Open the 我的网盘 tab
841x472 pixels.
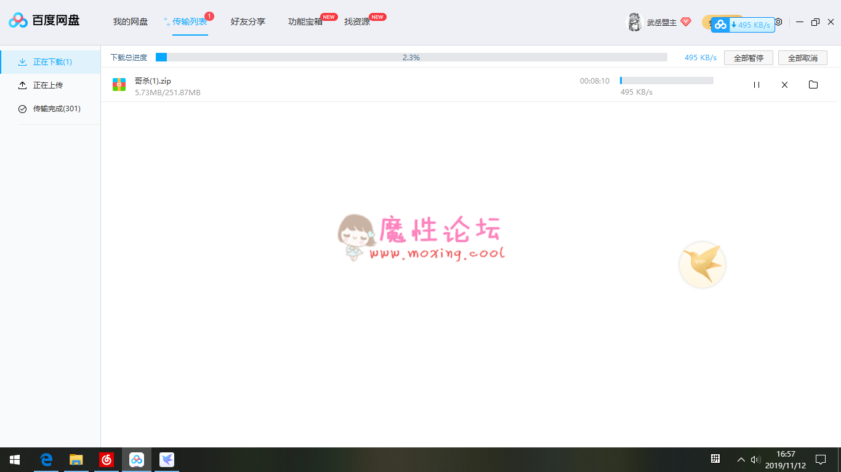point(131,22)
